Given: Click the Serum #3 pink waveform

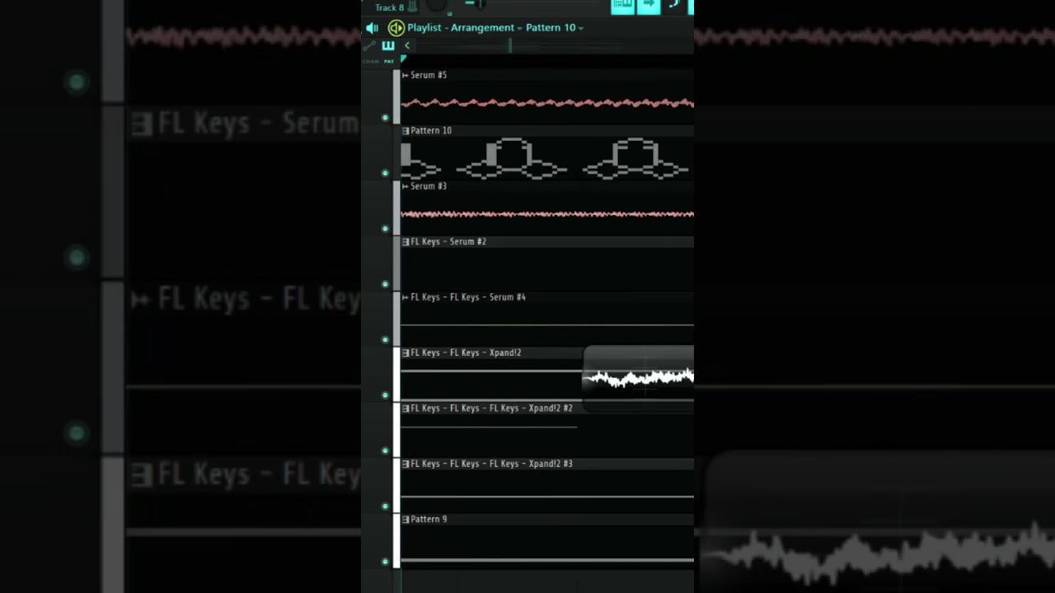Looking at the screenshot, I should tap(547, 214).
